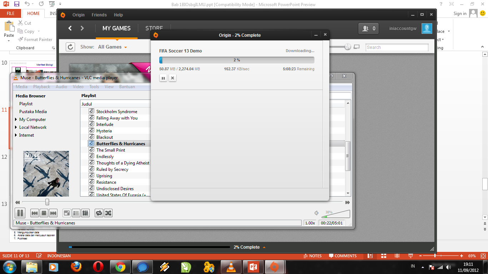Open the Origin menu in Origin
This screenshot has width=488, height=274.
tap(79, 15)
